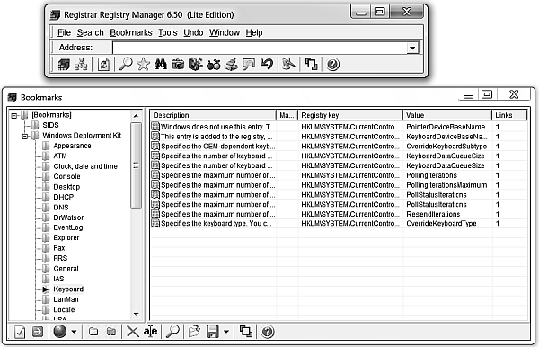The width and height of the screenshot is (539, 347).
Task: Open the Bookmarks menu
Action: click(x=131, y=32)
